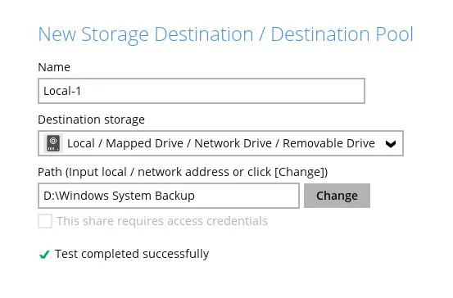Click the Path input instructions label
The image size is (453, 298).
pyautogui.click(x=183, y=172)
